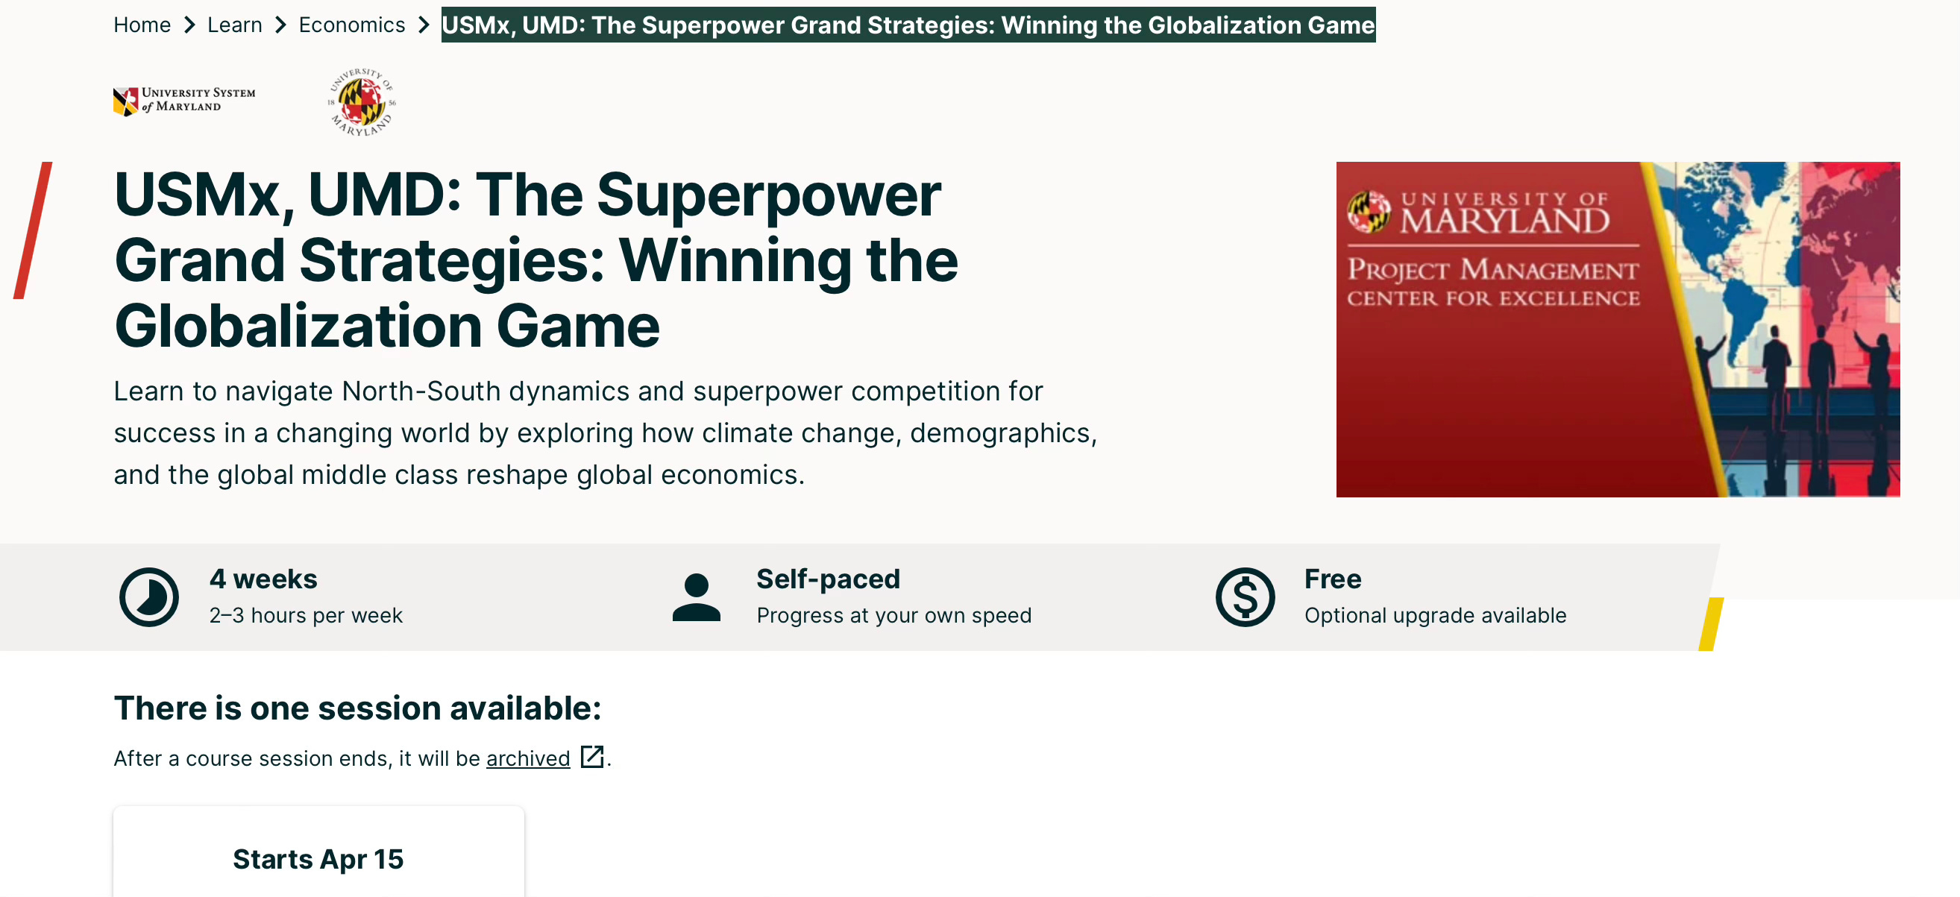Click the main course title heading
Image resolution: width=1960 pixels, height=897 pixels.
(x=535, y=259)
